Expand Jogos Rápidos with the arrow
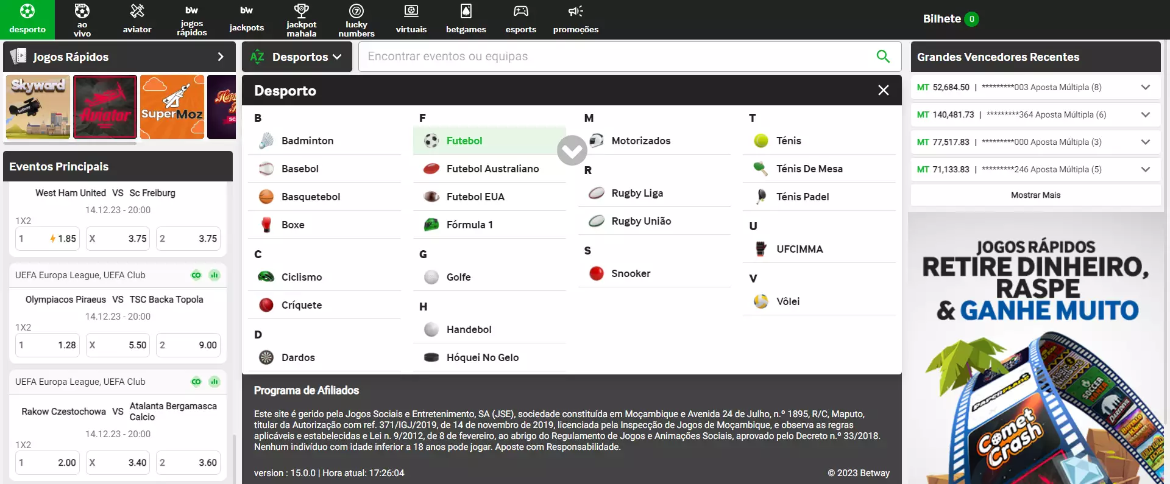This screenshot has width=1170, height=484. 221,57
